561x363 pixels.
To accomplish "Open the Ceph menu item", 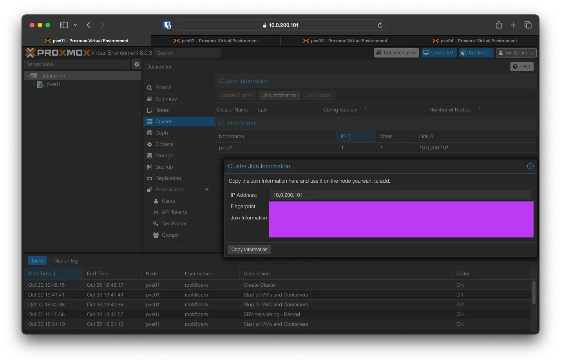I will [179, 133].
